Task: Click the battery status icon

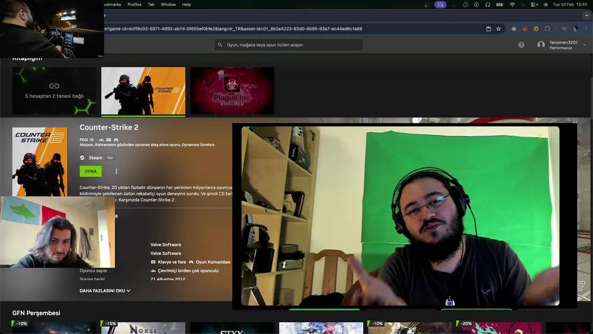Action: pyautogui.click(x=500, y=5)
